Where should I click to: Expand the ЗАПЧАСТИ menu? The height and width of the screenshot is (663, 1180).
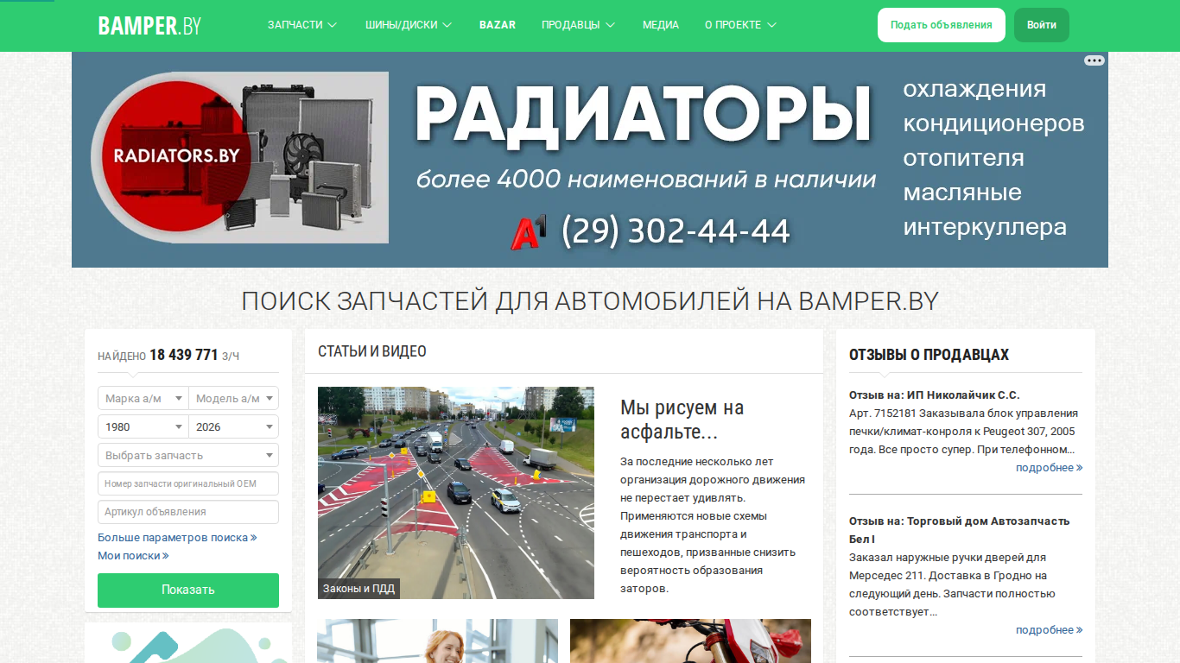(x=301, y=25)
